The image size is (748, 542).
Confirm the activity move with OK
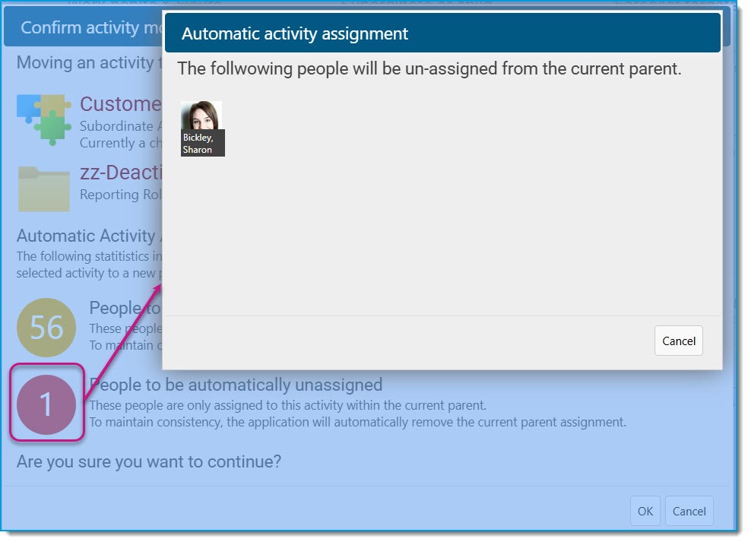(x=645, y=512)
